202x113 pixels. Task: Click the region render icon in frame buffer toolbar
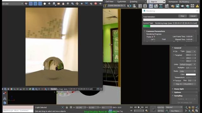86,4
